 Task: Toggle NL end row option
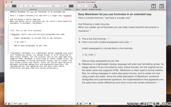pos(71,6)
